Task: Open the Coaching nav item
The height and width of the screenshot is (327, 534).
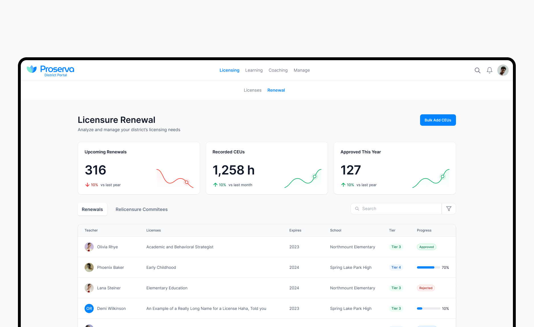Action: click(x=278, y=70)
